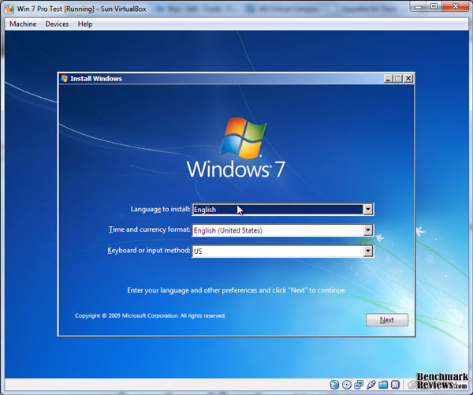Minimize the Sun VirtualBox window
Image resolution: width=473 pixels, height=395 pixels.
click(419, 6)
